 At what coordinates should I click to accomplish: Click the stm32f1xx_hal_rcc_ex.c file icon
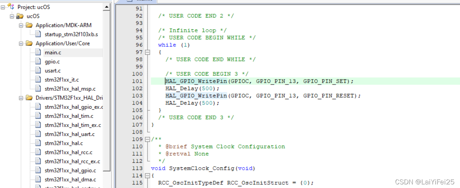[x=38, y=161]
